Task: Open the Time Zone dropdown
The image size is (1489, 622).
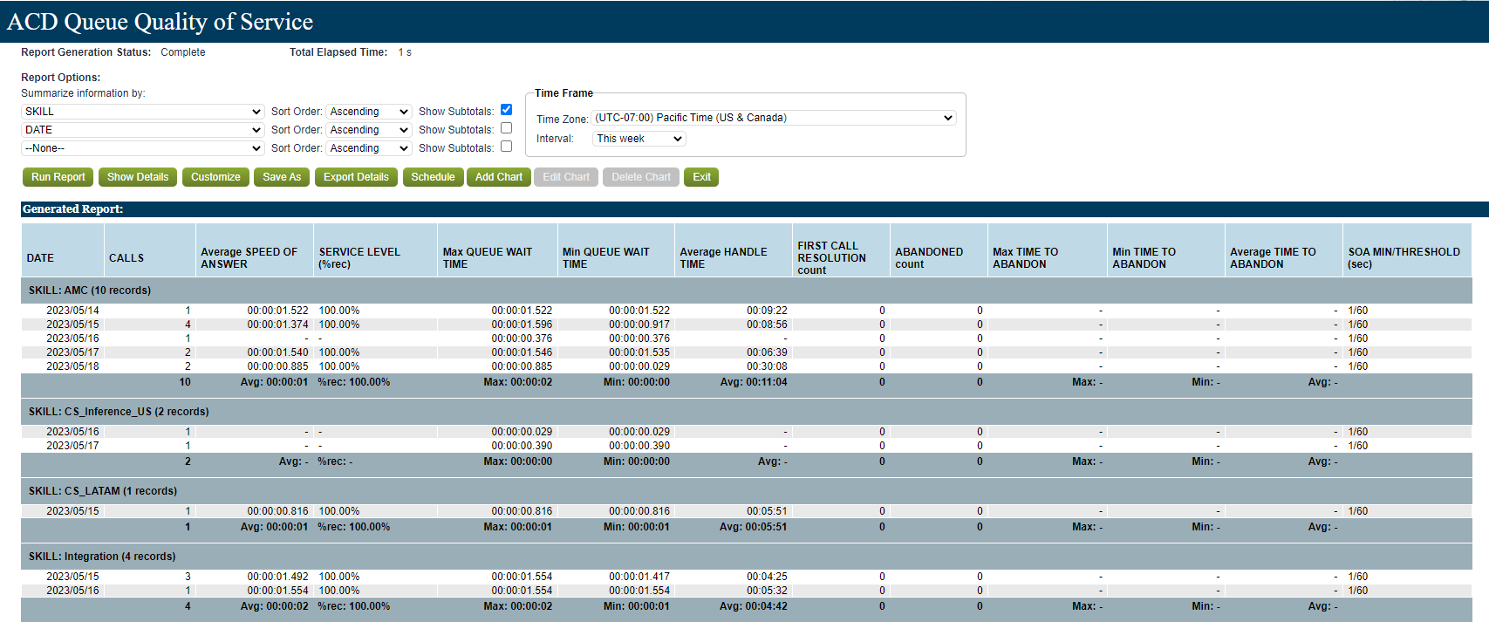Action: [774, 118]
